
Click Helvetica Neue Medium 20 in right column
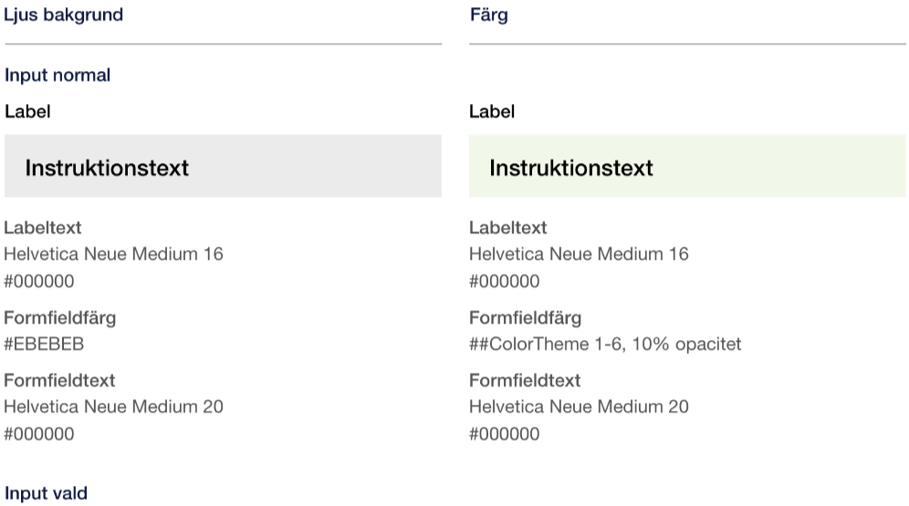tap(579, 407)
